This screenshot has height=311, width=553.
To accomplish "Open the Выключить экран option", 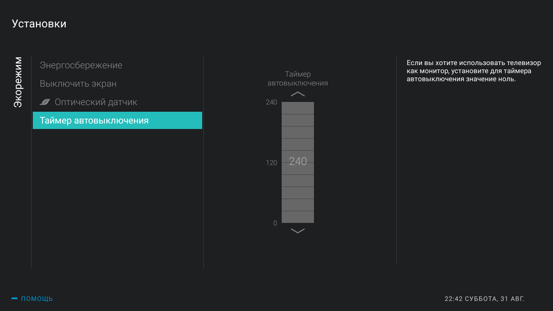I will click(x=78, y=84).
